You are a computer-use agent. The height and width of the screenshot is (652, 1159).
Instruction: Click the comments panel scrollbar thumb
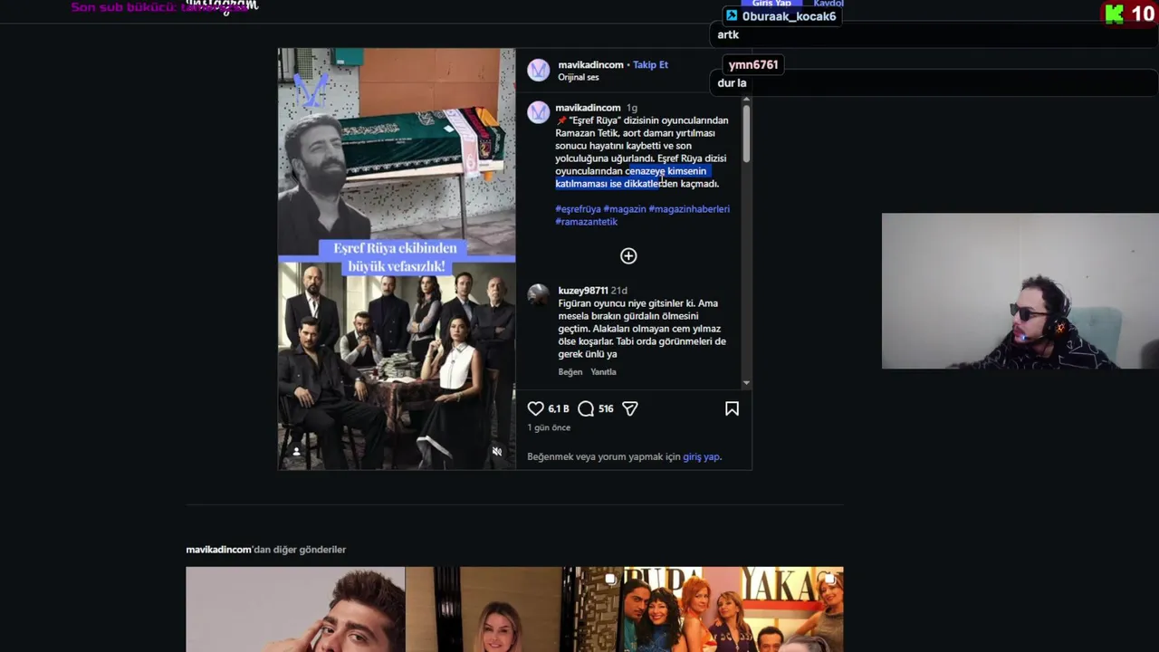pos(746,136)
